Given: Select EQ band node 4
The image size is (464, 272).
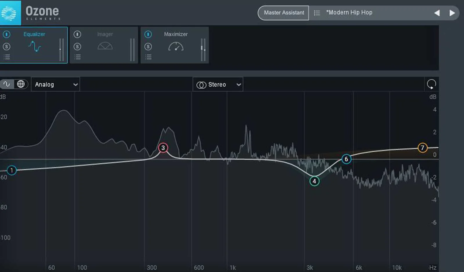Looking at the screenshot, I should [314, 181].
